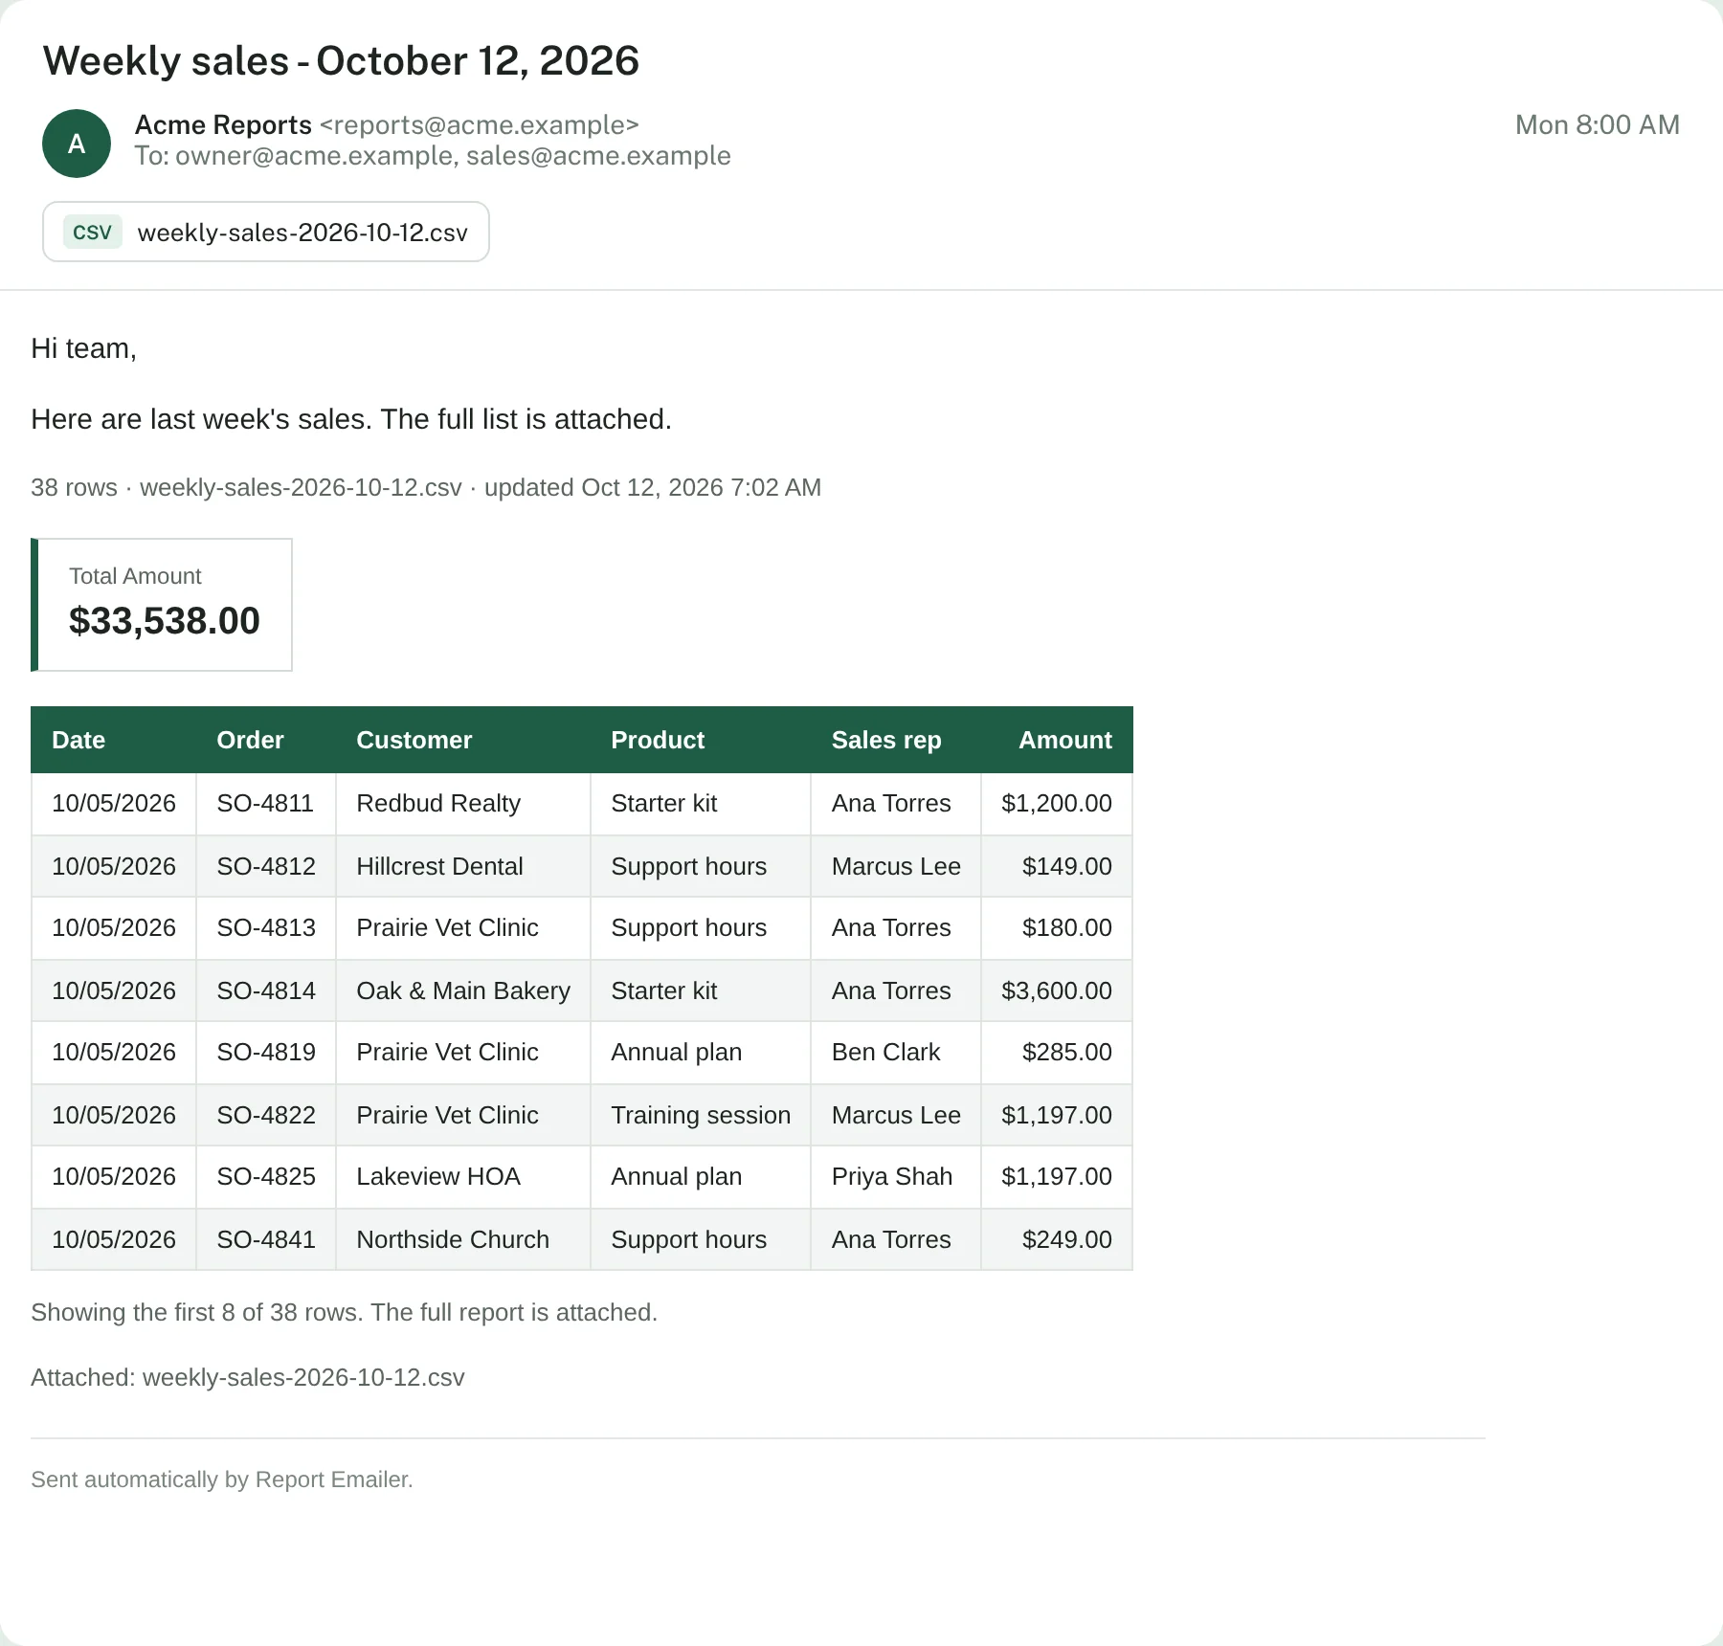Click the $3,600.00 amount cell
1723x1646 pixels.
click(1057, 990)
